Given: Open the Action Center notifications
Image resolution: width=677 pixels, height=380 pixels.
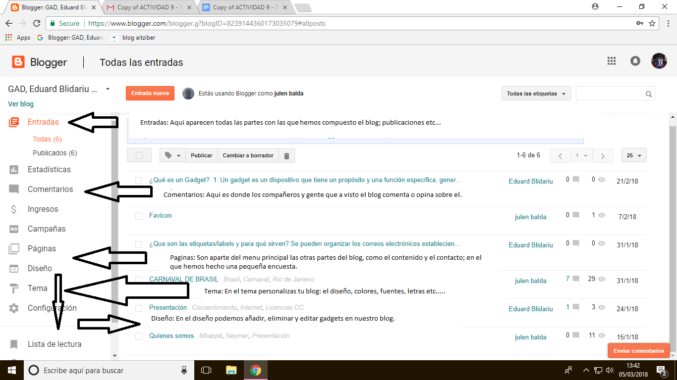Looking at the screenshot, I should [662, 370].
